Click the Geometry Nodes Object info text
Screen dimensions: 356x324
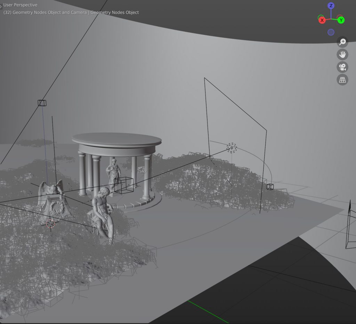71,13
